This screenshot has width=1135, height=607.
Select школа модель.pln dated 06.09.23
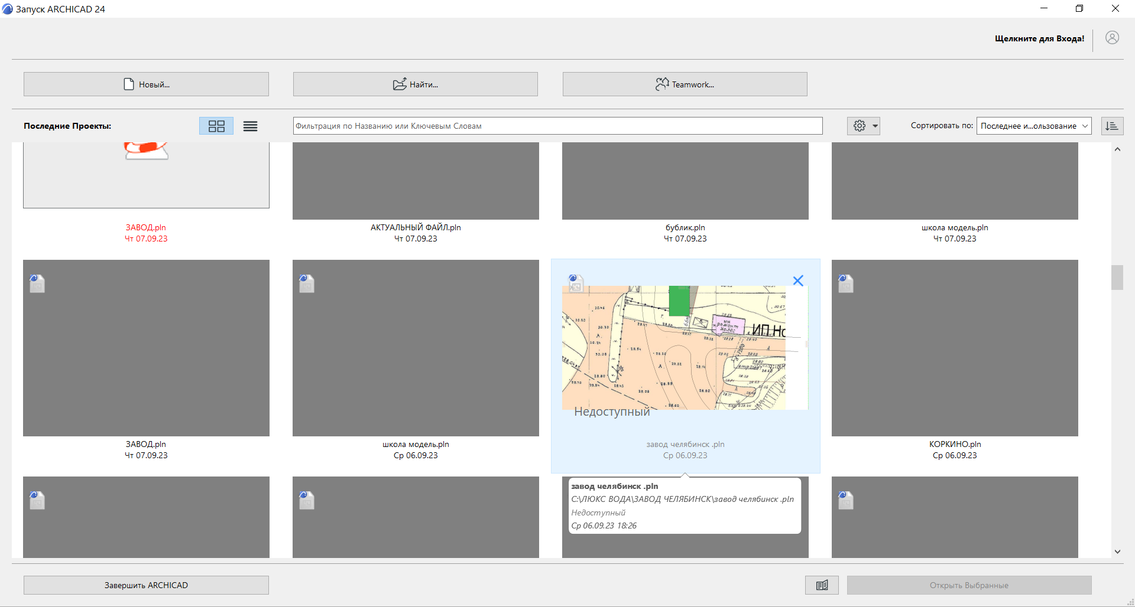pyautogui.click(x=416, y=348)
